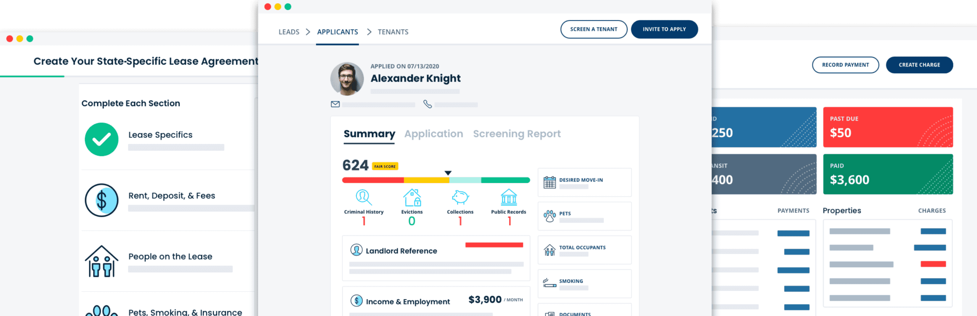
Task: Click the green dot of the lease agreement window
Action: click(x=30, y=38)
